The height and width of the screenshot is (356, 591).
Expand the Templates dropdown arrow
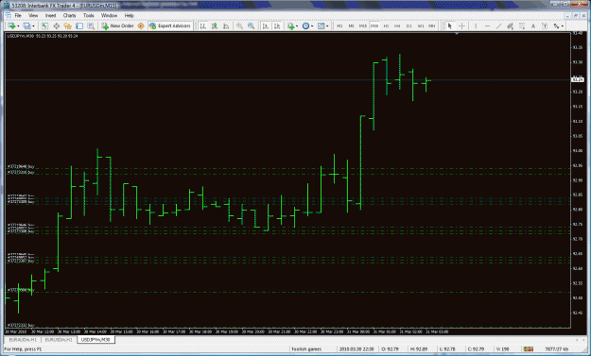pos(327,25)
